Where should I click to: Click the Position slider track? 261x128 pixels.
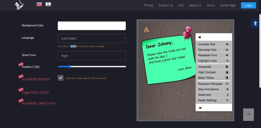click(92, 67)
